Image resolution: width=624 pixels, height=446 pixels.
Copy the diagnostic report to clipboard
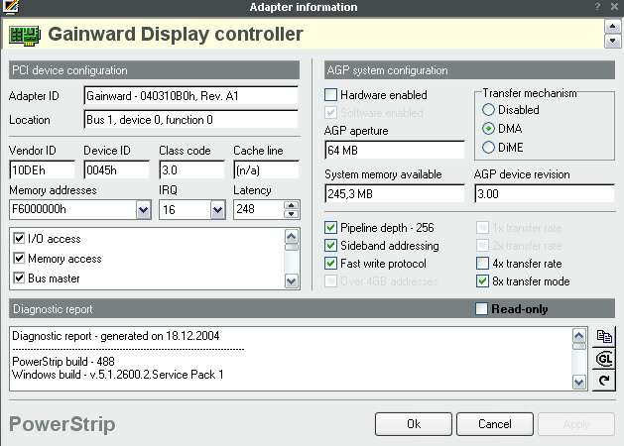pos(604,336)
